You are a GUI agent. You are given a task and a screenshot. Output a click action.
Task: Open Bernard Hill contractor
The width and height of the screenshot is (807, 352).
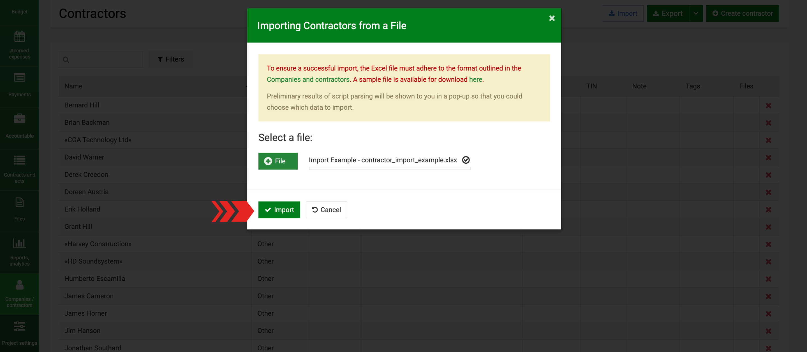(82, 105)
